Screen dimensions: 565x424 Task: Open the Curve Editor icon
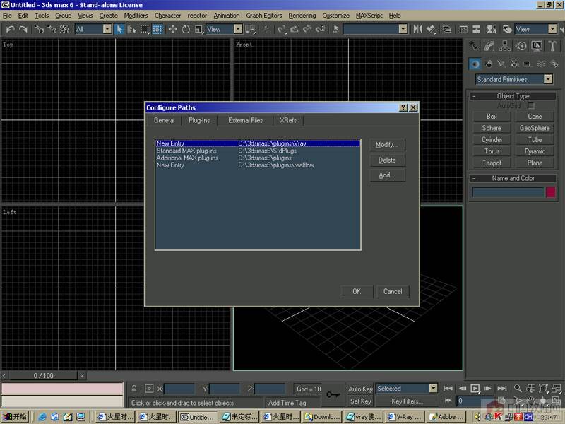pos(463,29)
